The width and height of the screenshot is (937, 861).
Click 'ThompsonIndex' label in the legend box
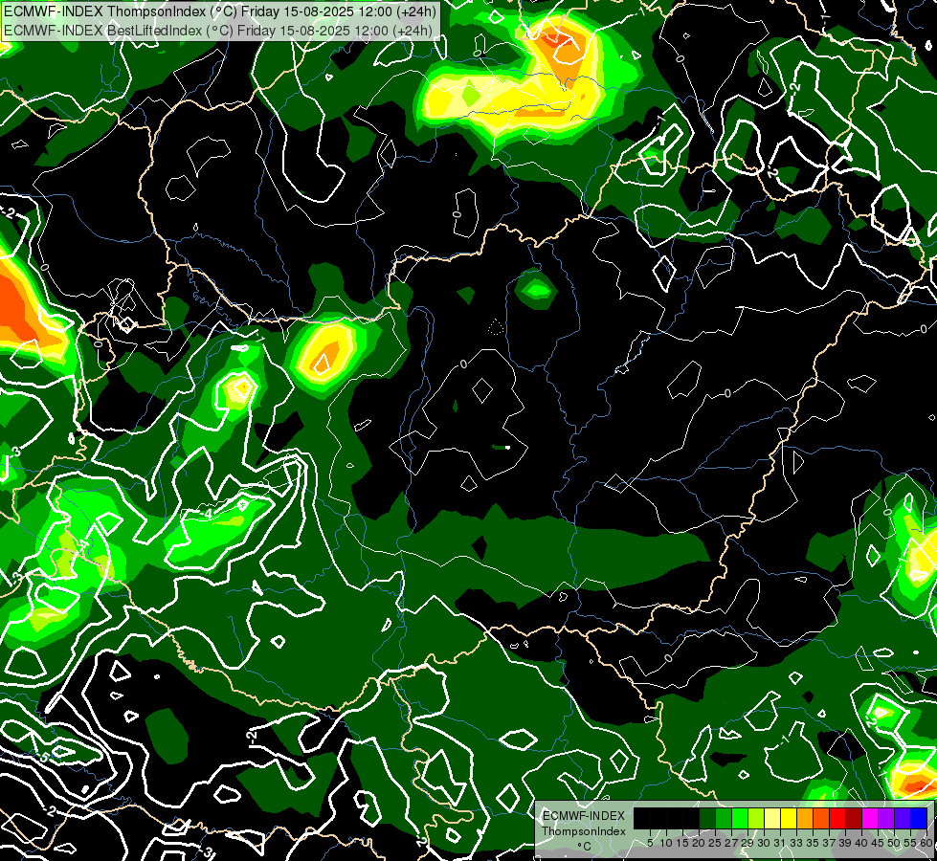(x=583, y=831)
